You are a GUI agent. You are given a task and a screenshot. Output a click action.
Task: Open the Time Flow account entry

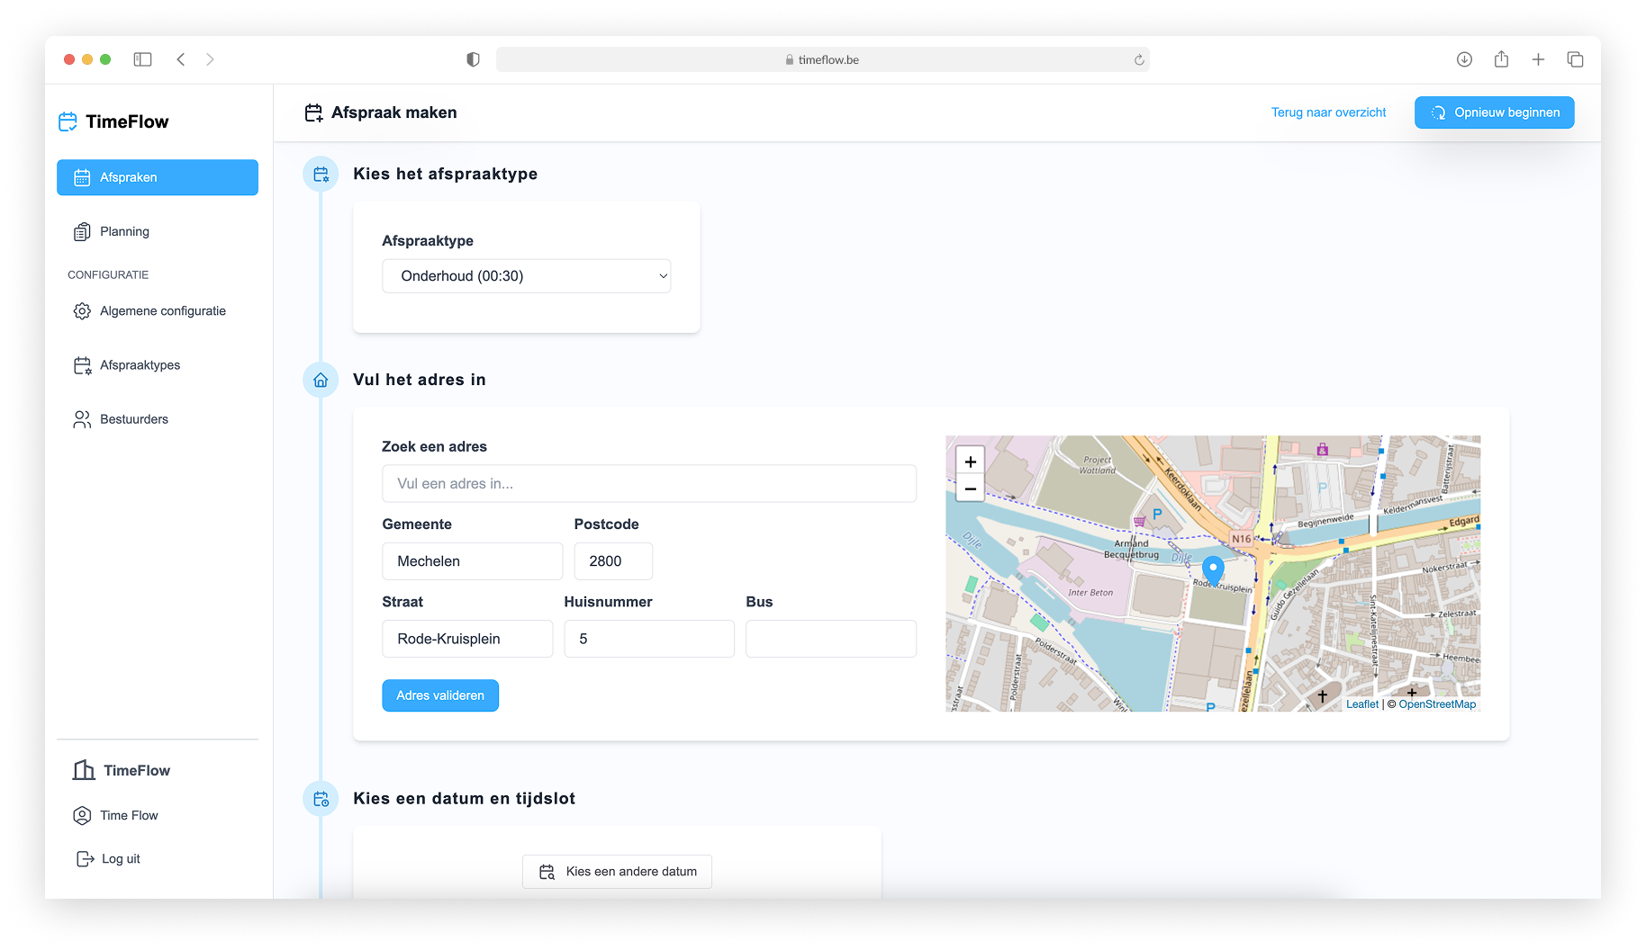pos(129,815)
